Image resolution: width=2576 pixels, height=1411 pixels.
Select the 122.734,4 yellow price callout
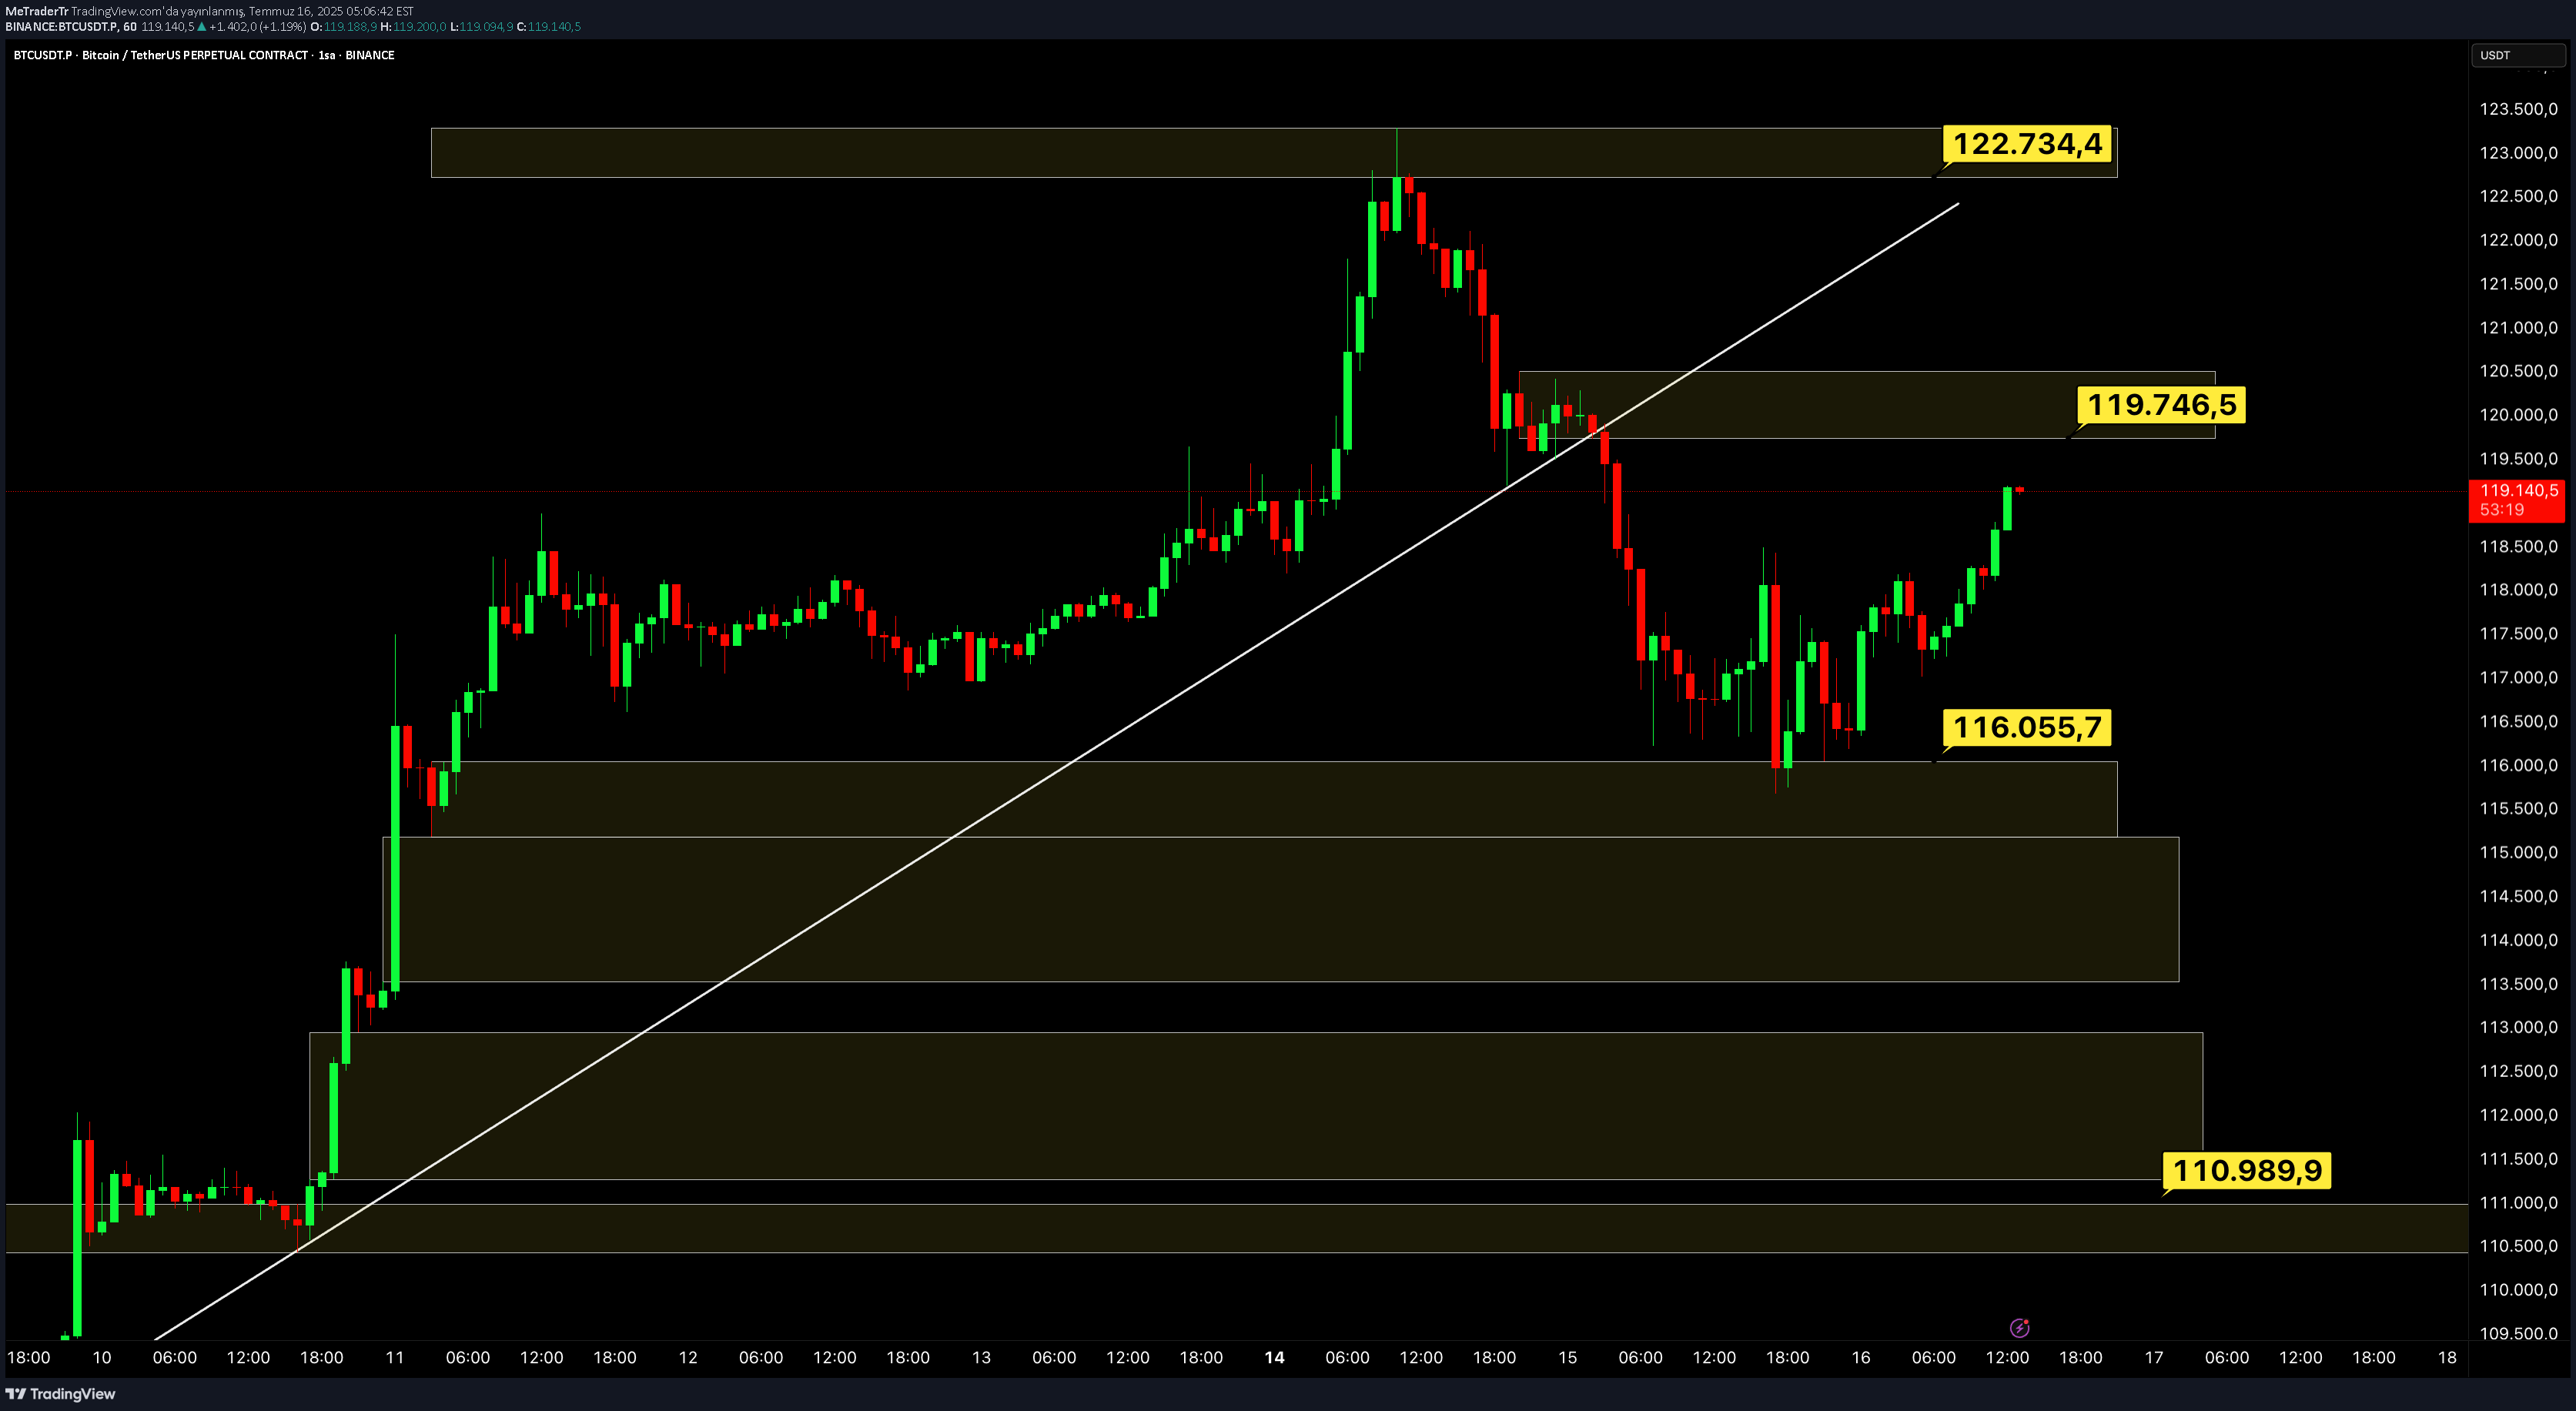pyautogui.click(x=2027, y=144)
